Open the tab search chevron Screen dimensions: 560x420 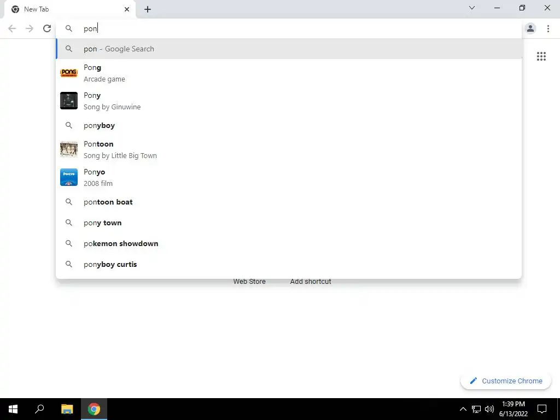[x=472, y=8]
